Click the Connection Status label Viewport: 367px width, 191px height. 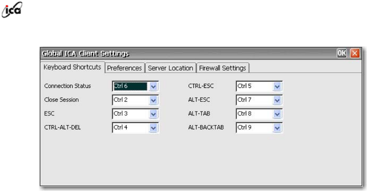coord(68,86)
